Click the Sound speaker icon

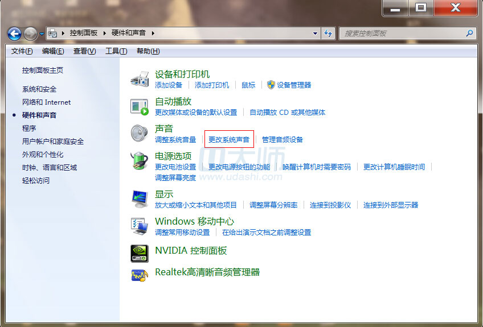(x=140, y=133)
